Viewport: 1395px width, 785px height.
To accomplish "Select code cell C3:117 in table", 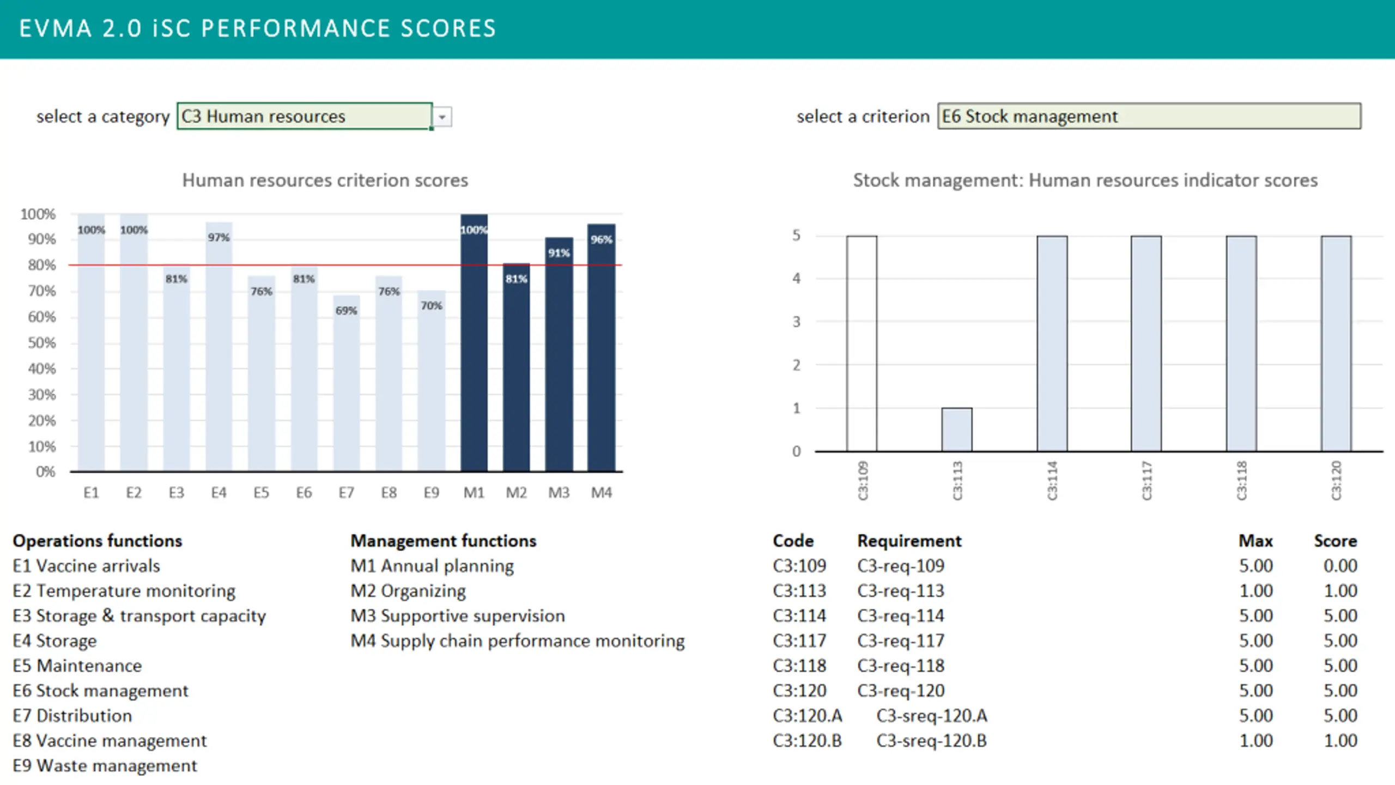I will click(x=799, y=641).
